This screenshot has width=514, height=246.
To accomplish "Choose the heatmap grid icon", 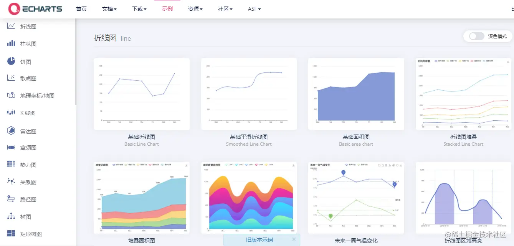I will pyautogui.click(x=11, y=165).
